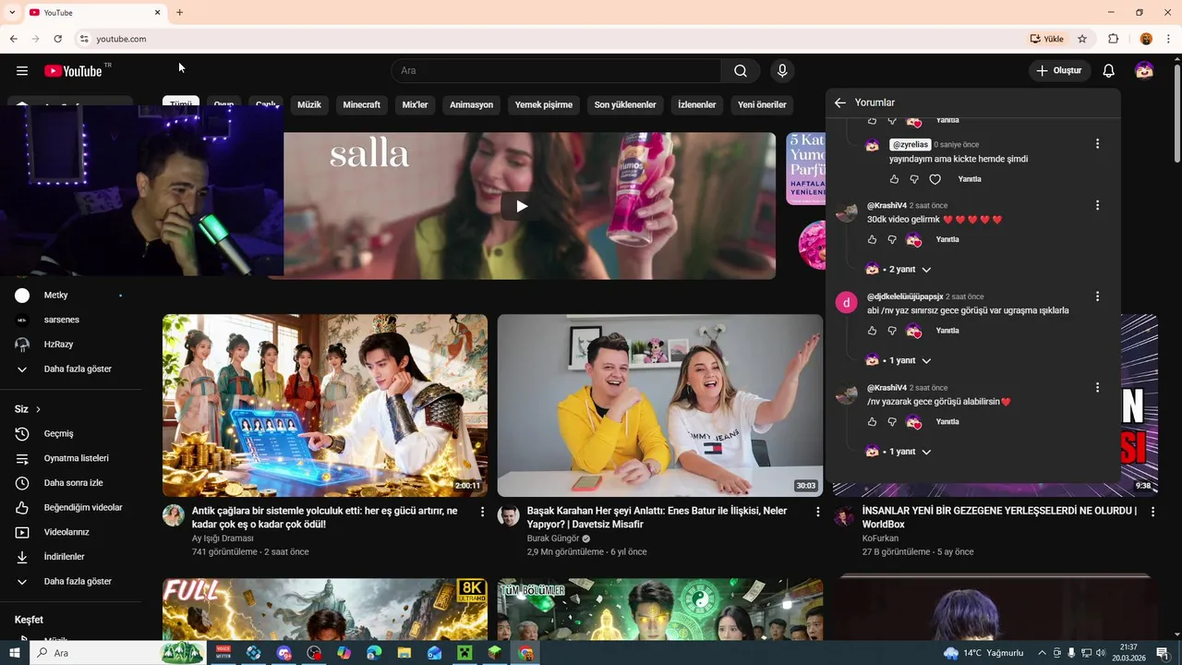Expand '1 yanıt' under '/nv yazarak' comment
The width and height of the screenshot is (1182, 665).
[x=899, y=452]
